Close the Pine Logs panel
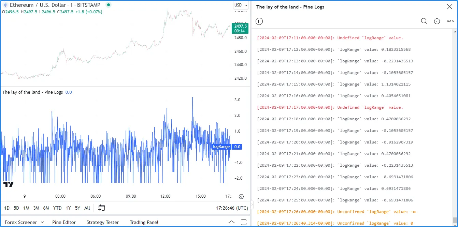Image resolution: width=458 pixels, height=227 pixels. 449,7
